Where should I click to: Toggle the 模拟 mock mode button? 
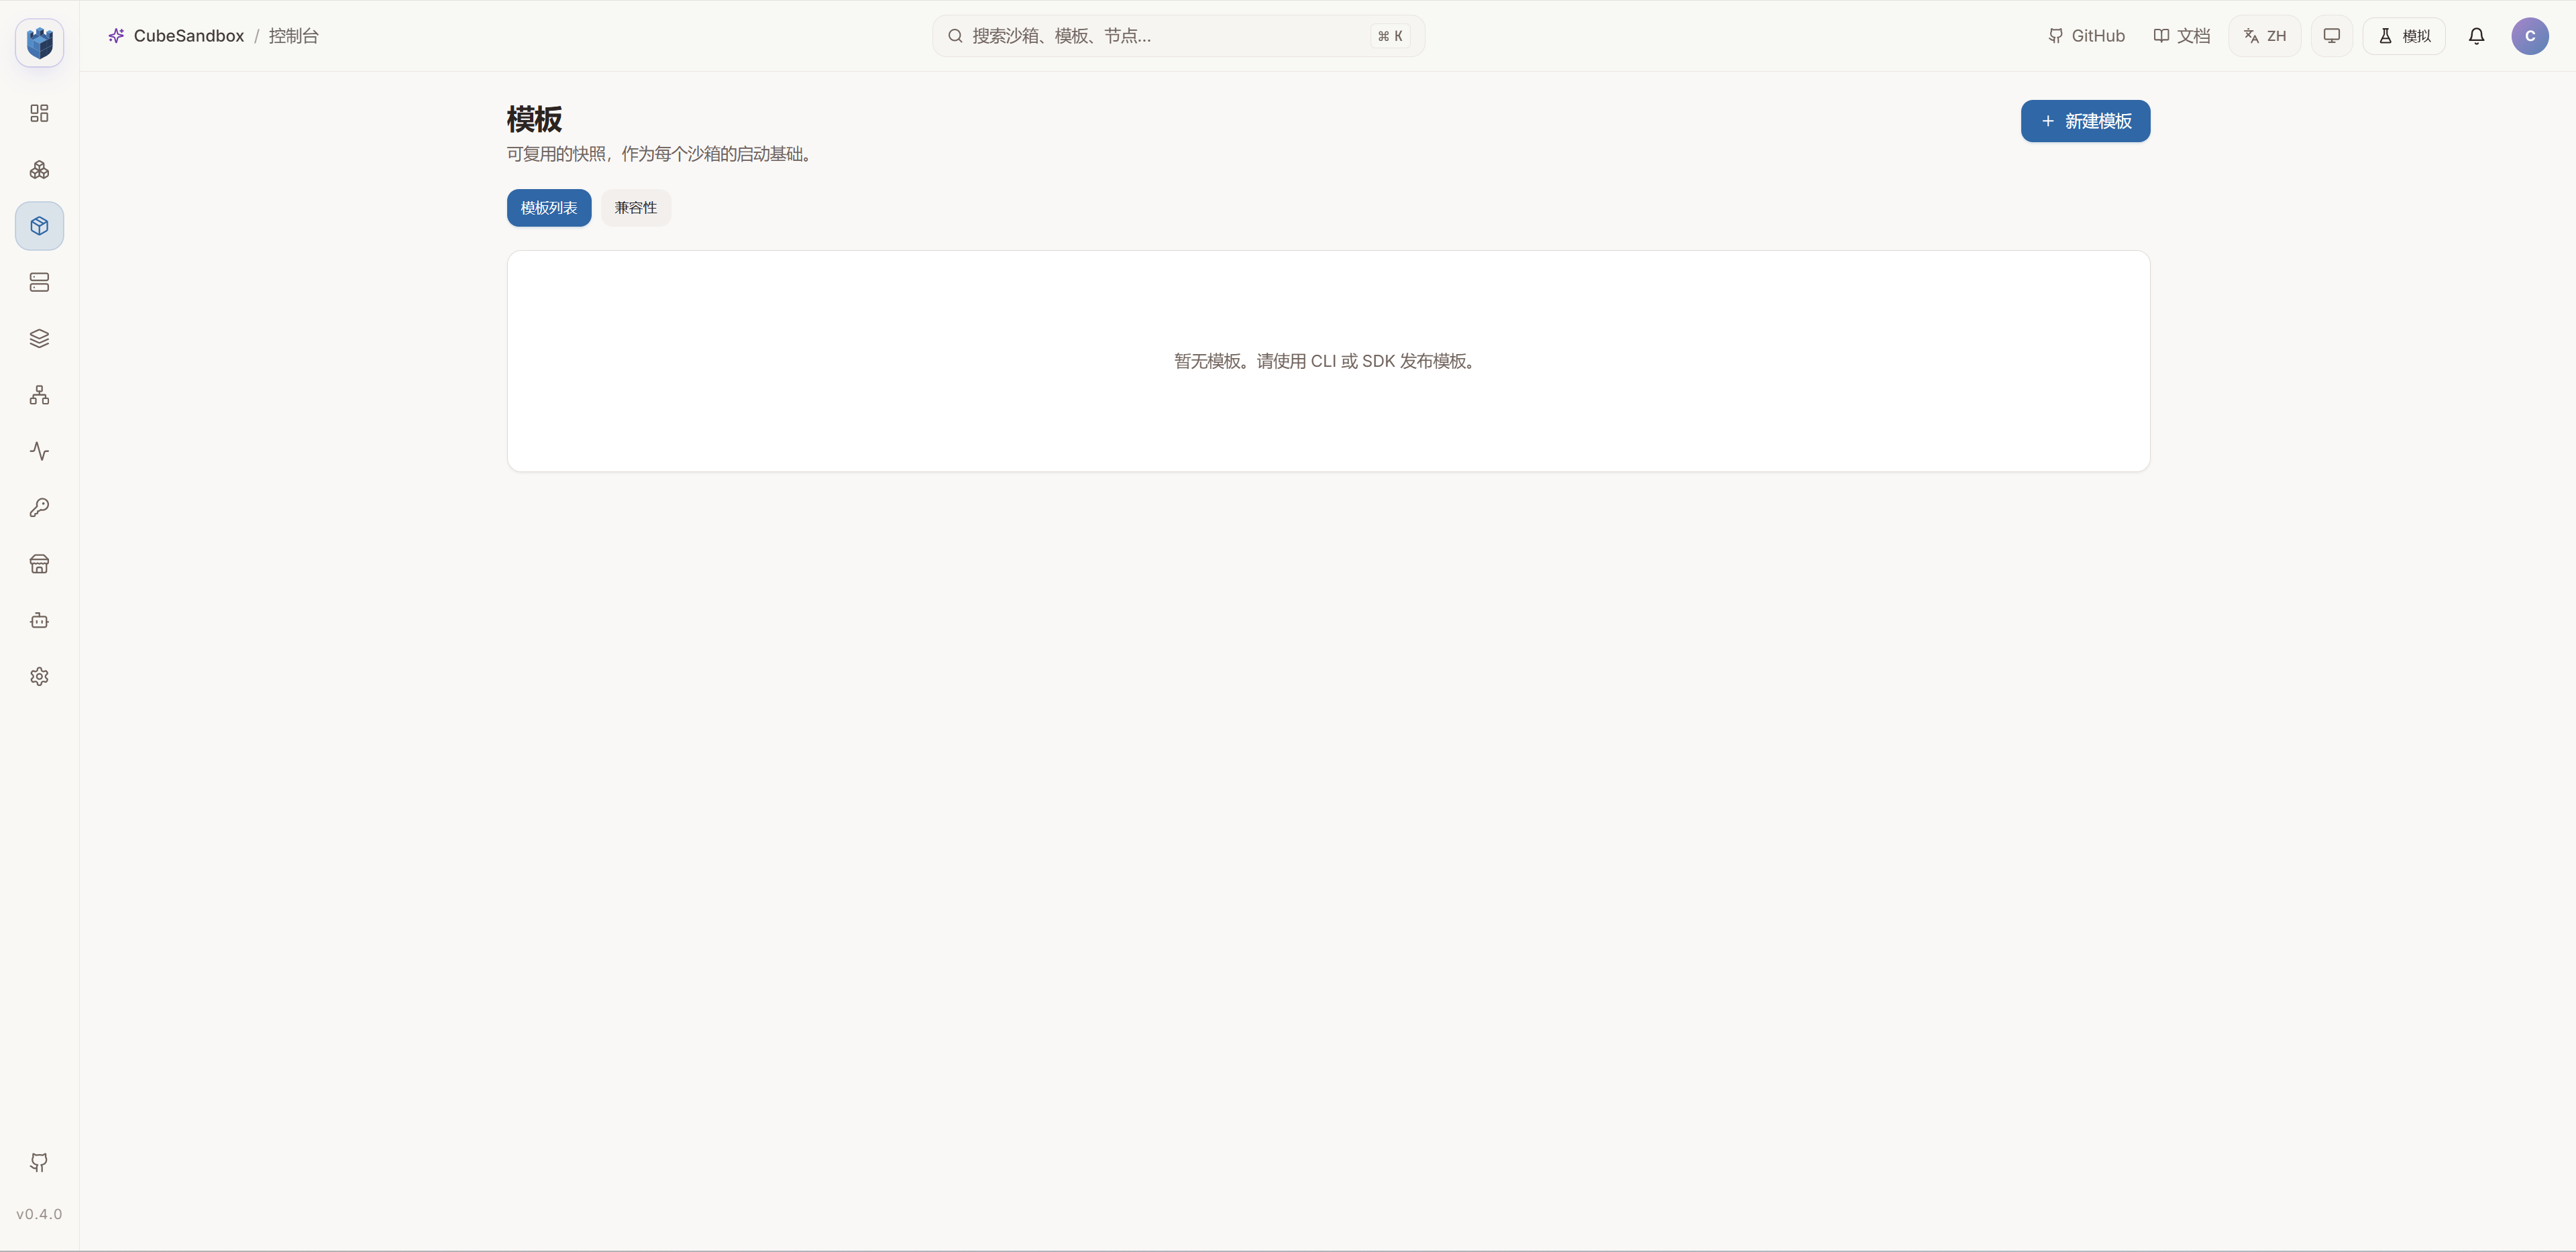pos(2403,36)
